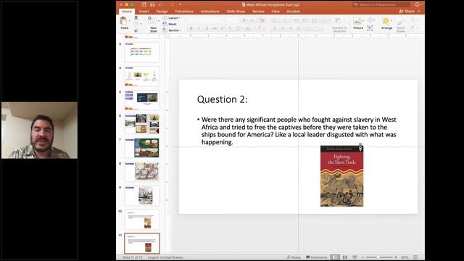
Task: Click the Redo icon in title bar
Action: [x=172, y=4]
